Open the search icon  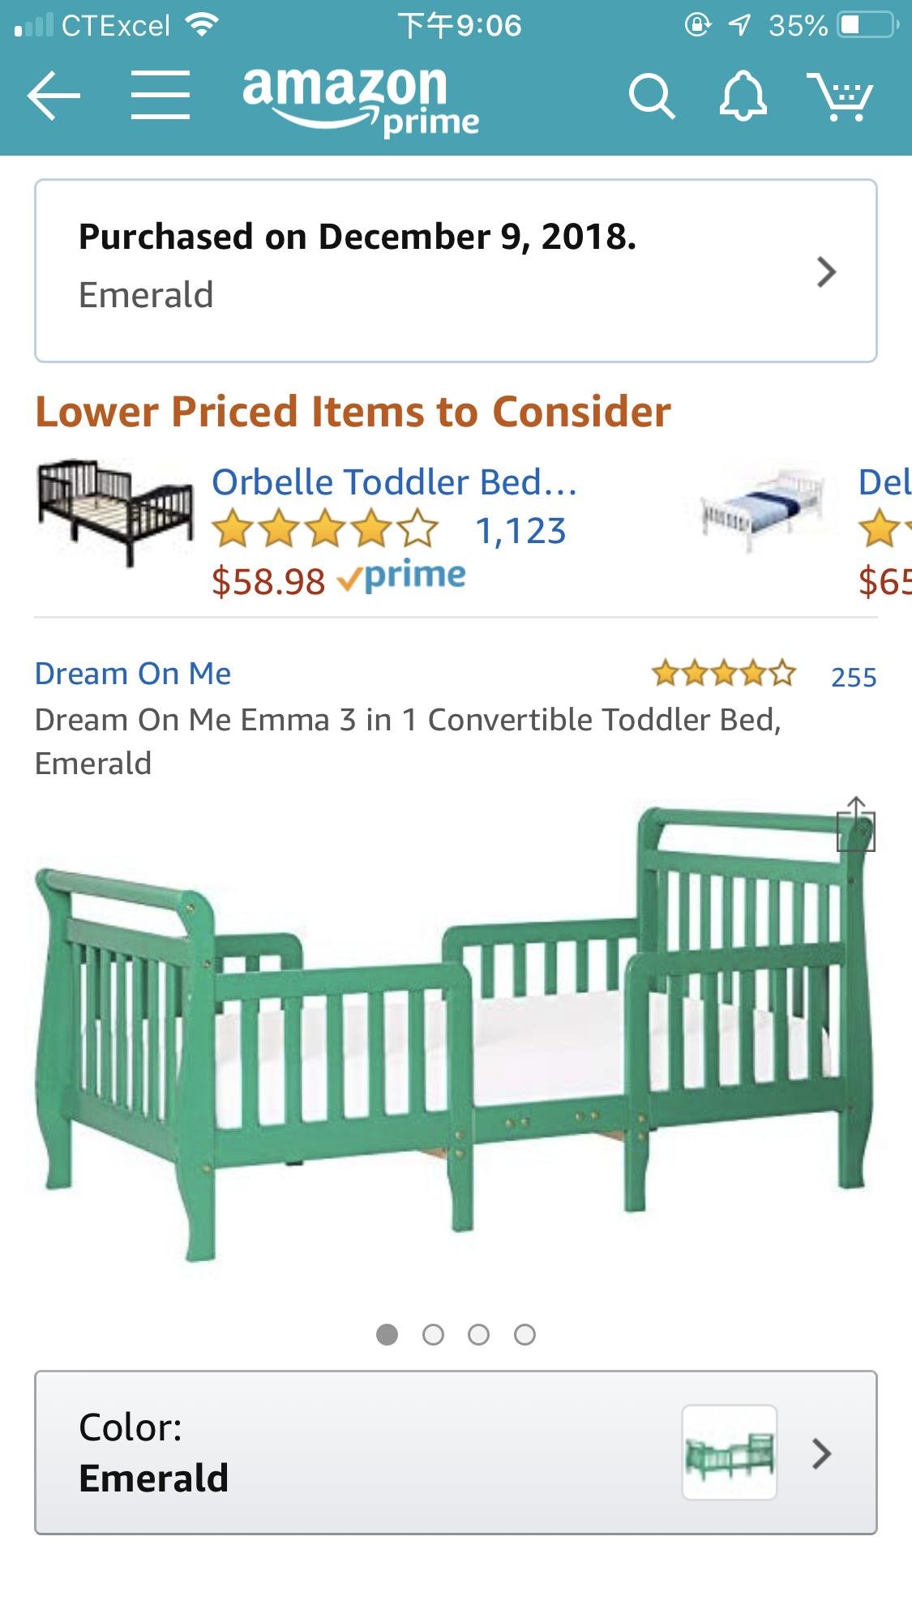(x=652, y=96)
